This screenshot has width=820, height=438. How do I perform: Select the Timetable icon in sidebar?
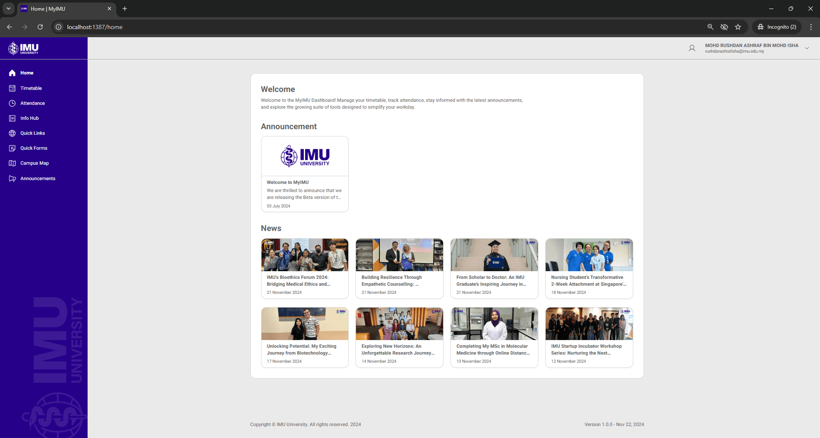pos(12,88)
